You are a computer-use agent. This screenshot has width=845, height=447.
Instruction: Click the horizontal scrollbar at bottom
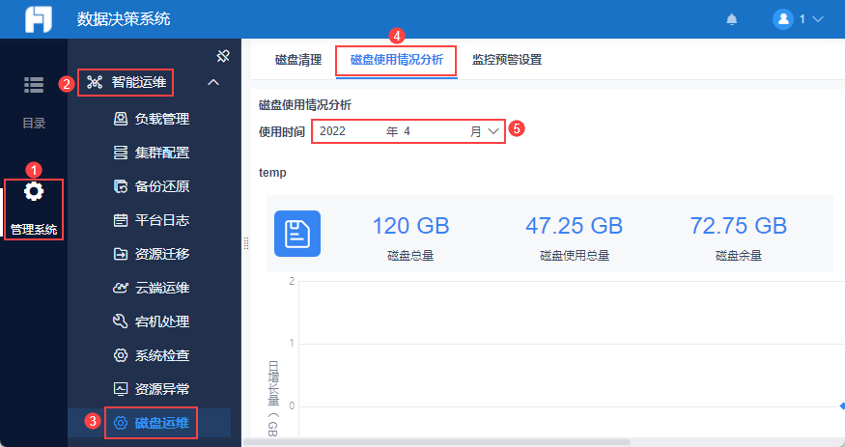[437, 442]
